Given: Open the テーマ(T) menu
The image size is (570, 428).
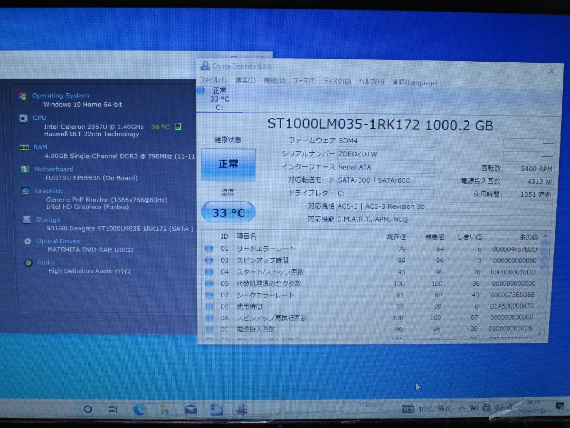Looking at the screenshot, I should [x=304, y=81].
